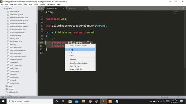The height and width of the screenshot is (104, 186).
Task: Open the File menu
Action: click(2, 5)
